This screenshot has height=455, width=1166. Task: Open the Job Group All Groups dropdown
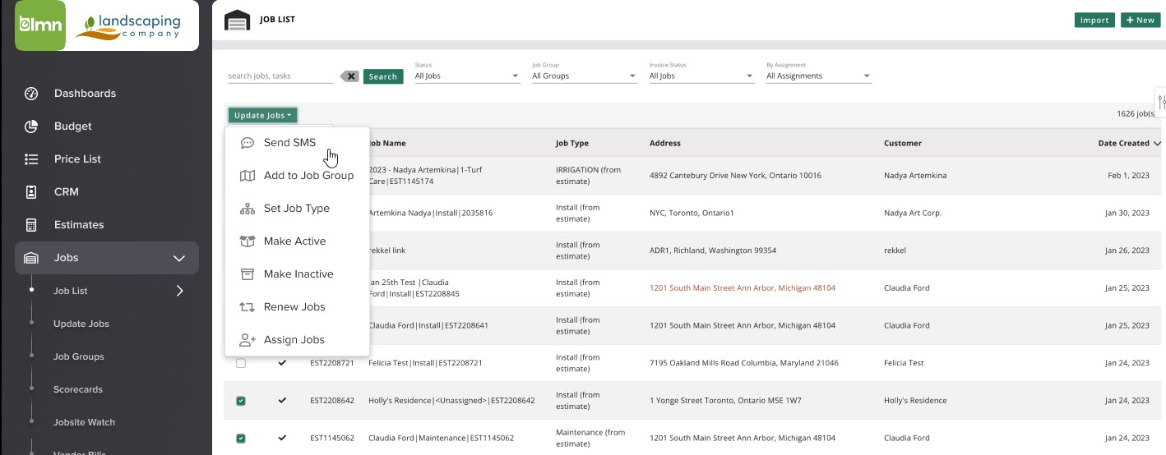[x=585, y=76]
